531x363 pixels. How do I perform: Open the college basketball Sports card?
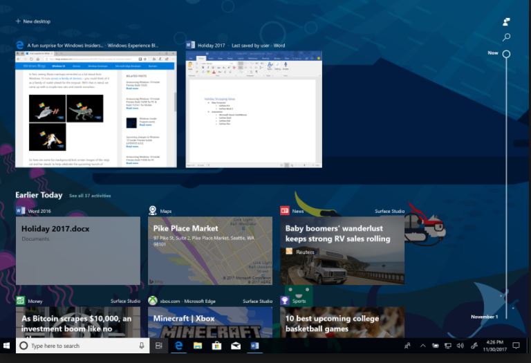point(342,322)
